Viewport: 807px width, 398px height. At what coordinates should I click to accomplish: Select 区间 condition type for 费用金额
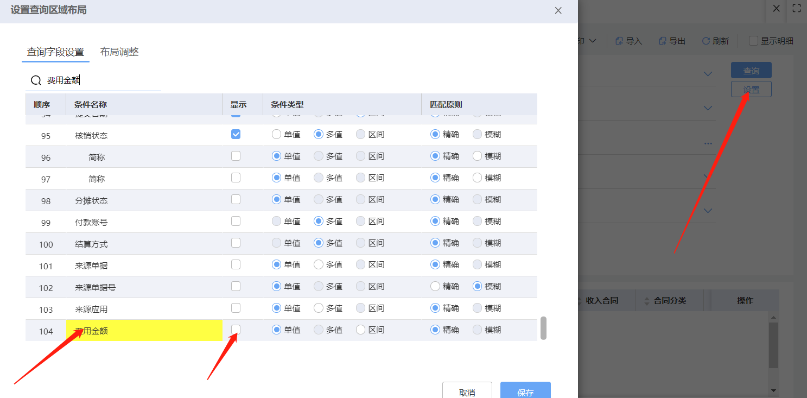pos(361,330)
